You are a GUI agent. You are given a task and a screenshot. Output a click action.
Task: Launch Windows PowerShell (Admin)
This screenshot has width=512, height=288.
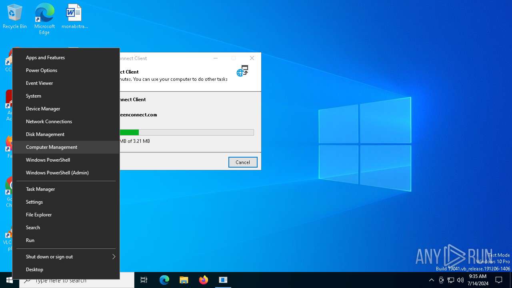(x=66, y=173)
